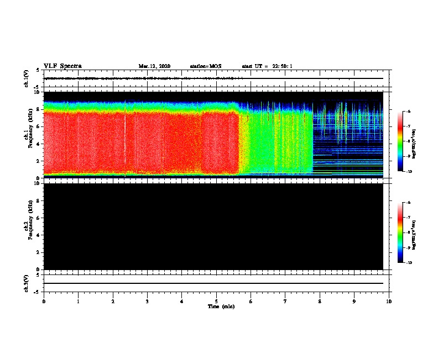This screenshot has width=438, height=338.
Task: Click the "-5" tick on ch.3(V) axis
Action: [x=37, y=292]
